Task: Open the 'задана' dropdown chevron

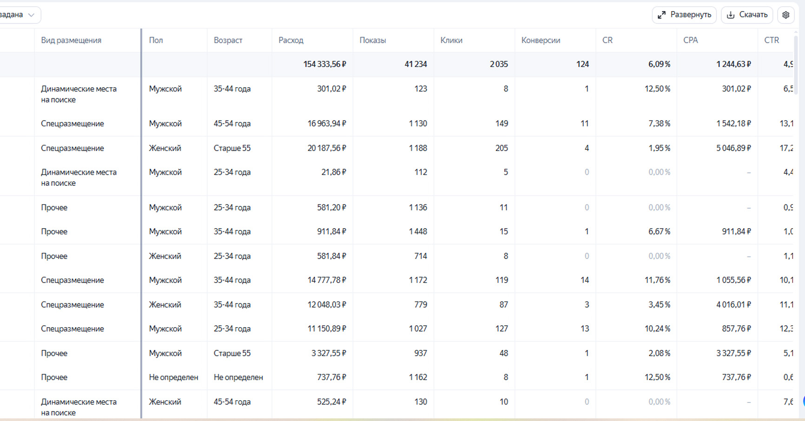Action: [31, 15]
